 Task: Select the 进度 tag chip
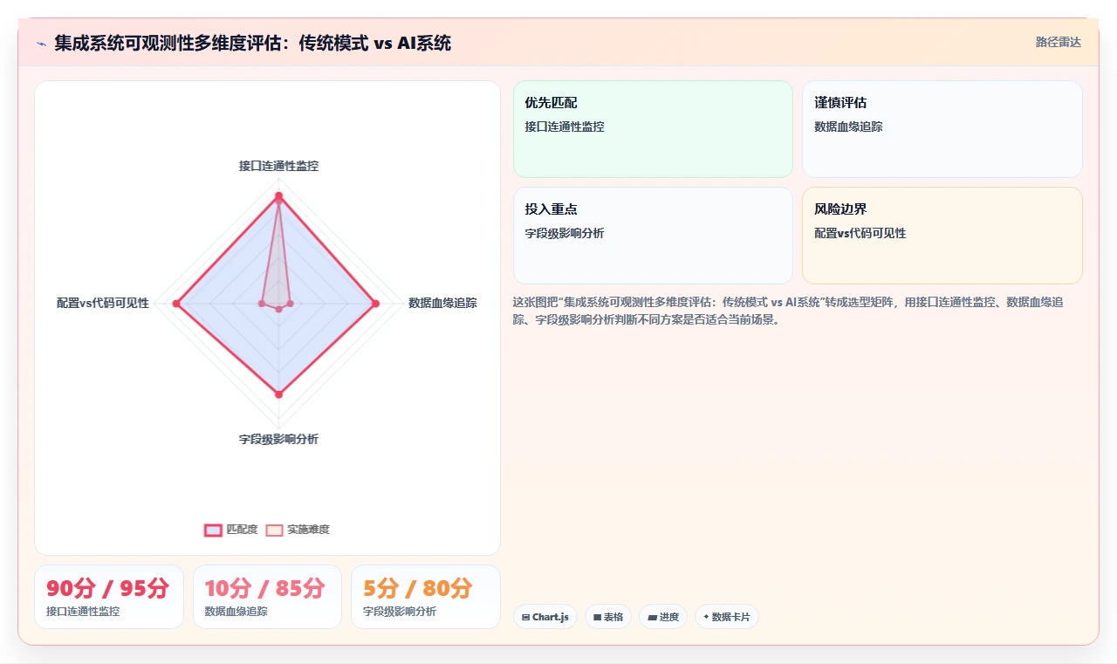[x=663, y=617]
